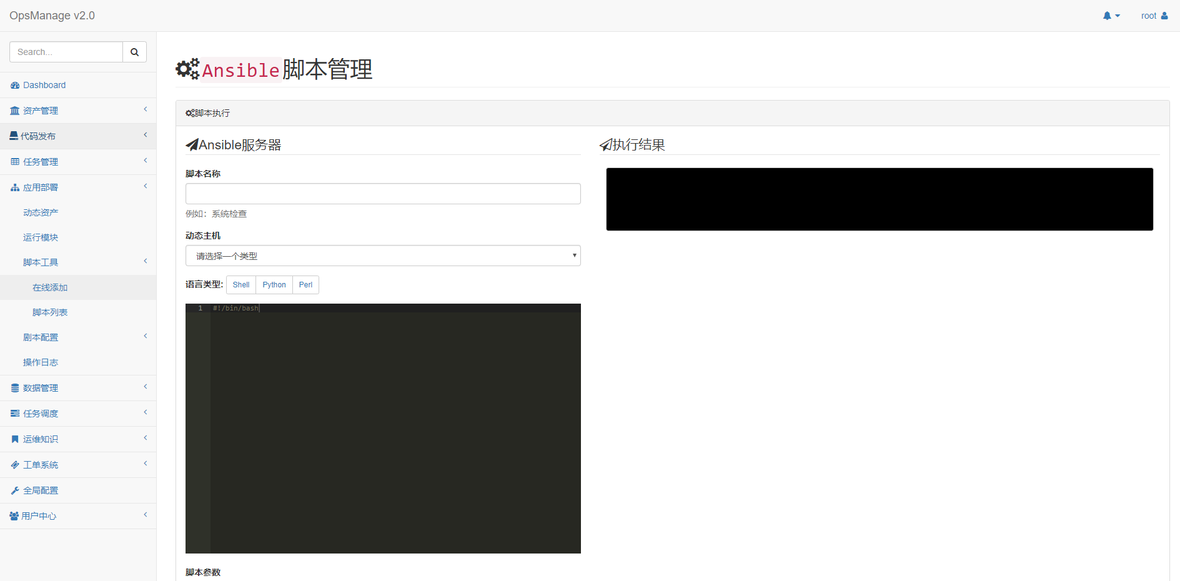Click the search magnifier icon

134,51
